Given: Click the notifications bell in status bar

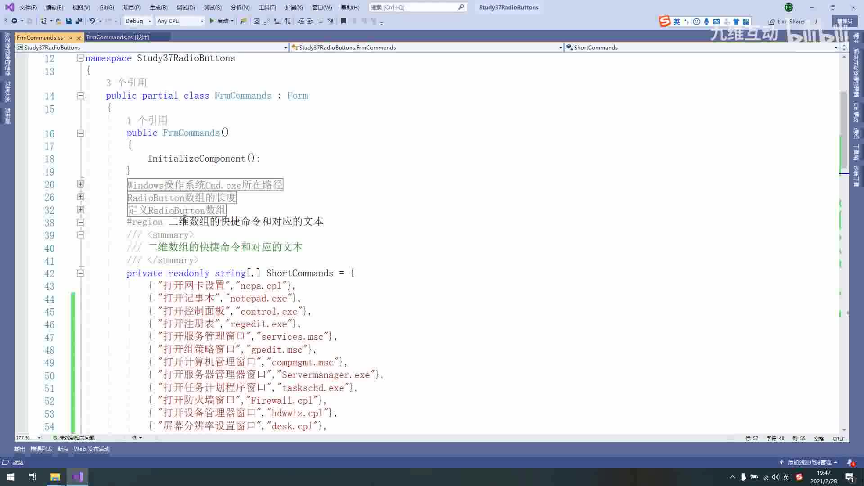Looking at the screenshot, I should click(850, 462).
